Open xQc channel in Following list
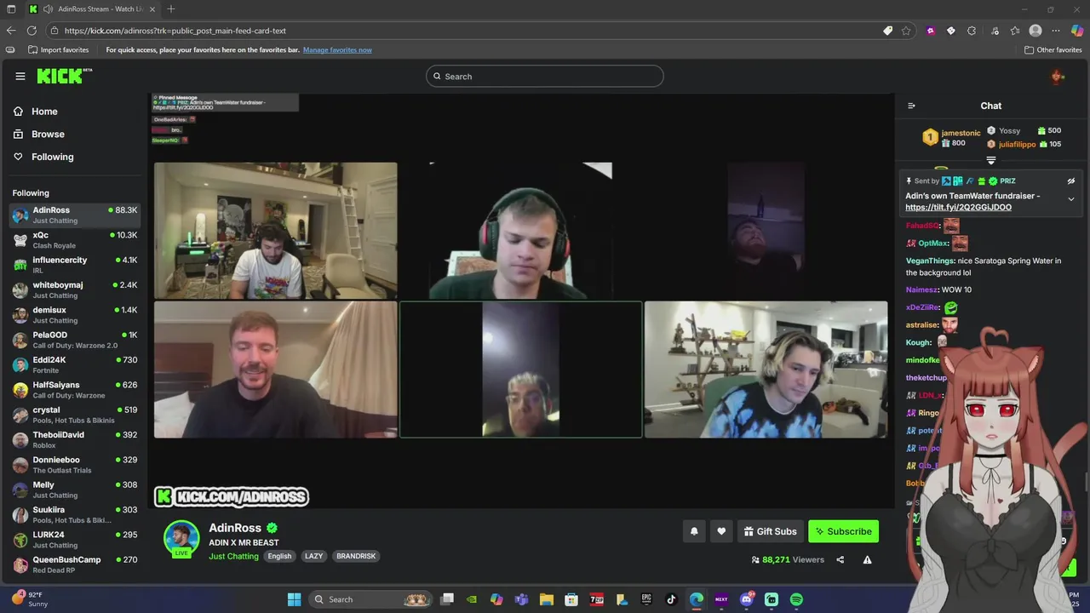The height and width of the screenshot is (613, 1090). 74,240
